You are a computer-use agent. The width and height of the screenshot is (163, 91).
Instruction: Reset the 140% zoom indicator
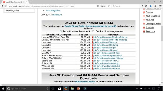103,6
